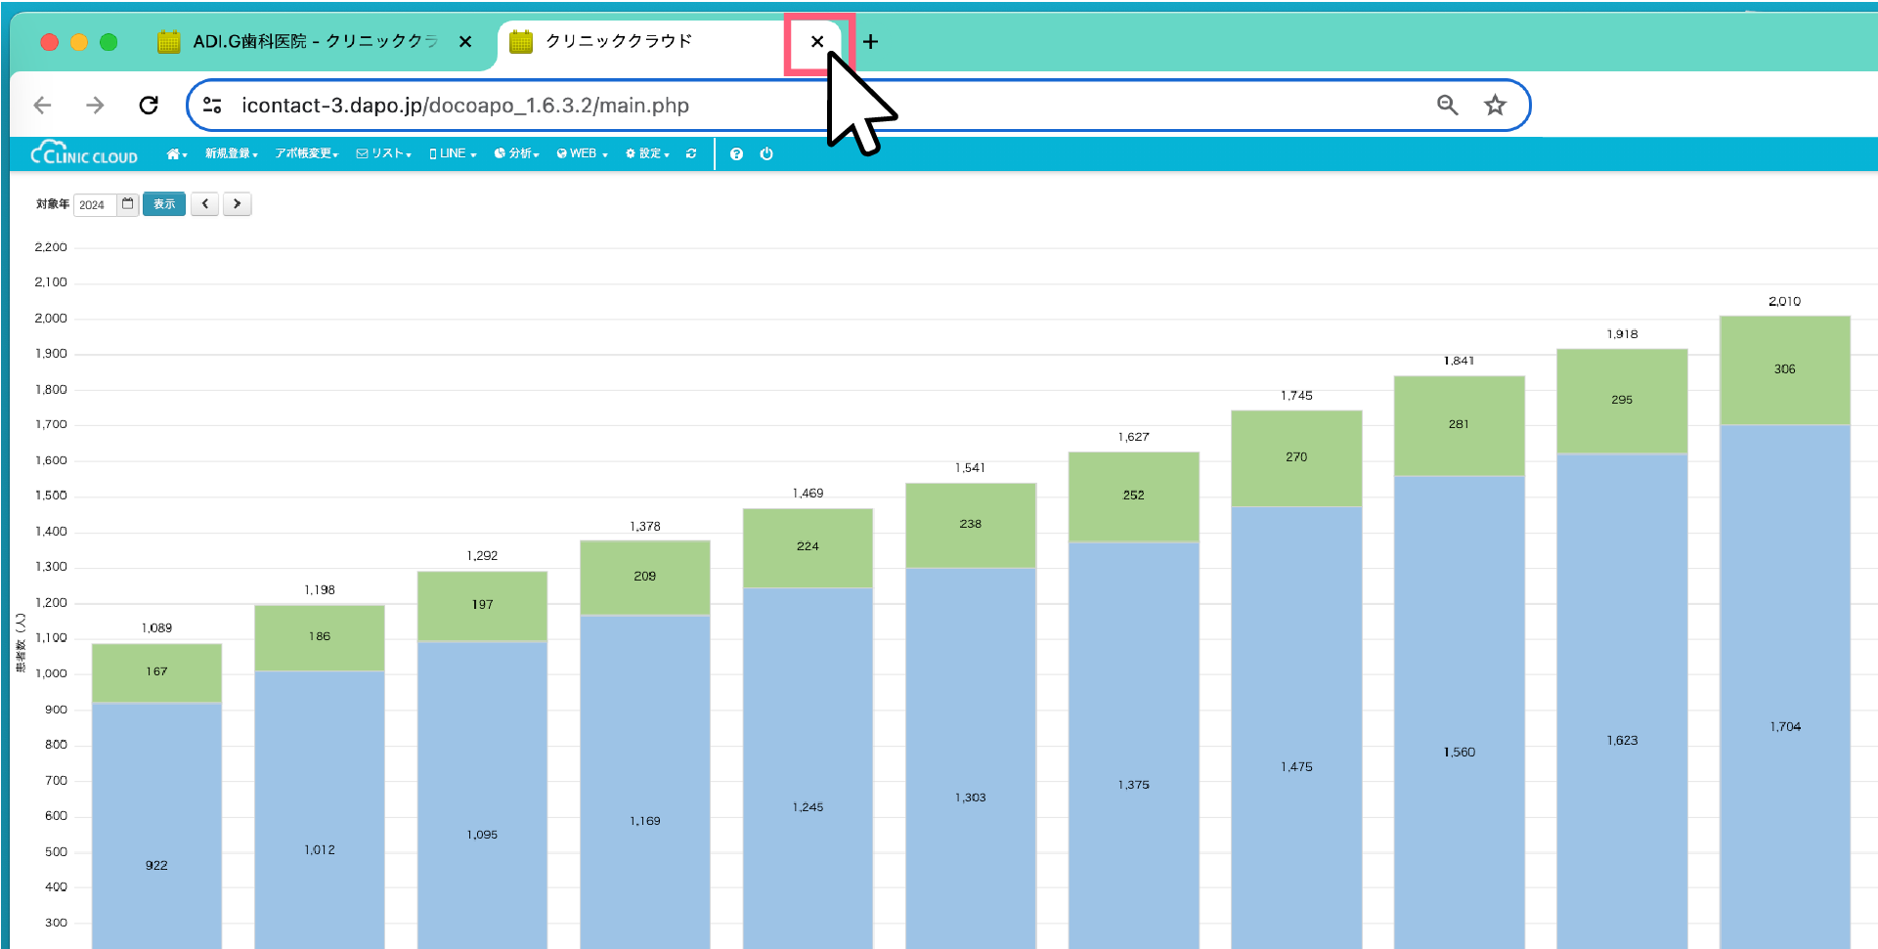Screen dimensions: 1878x949
Task: Go to the previous year with the left chevron
Action: pyautogui.click(x=204, y=204)
